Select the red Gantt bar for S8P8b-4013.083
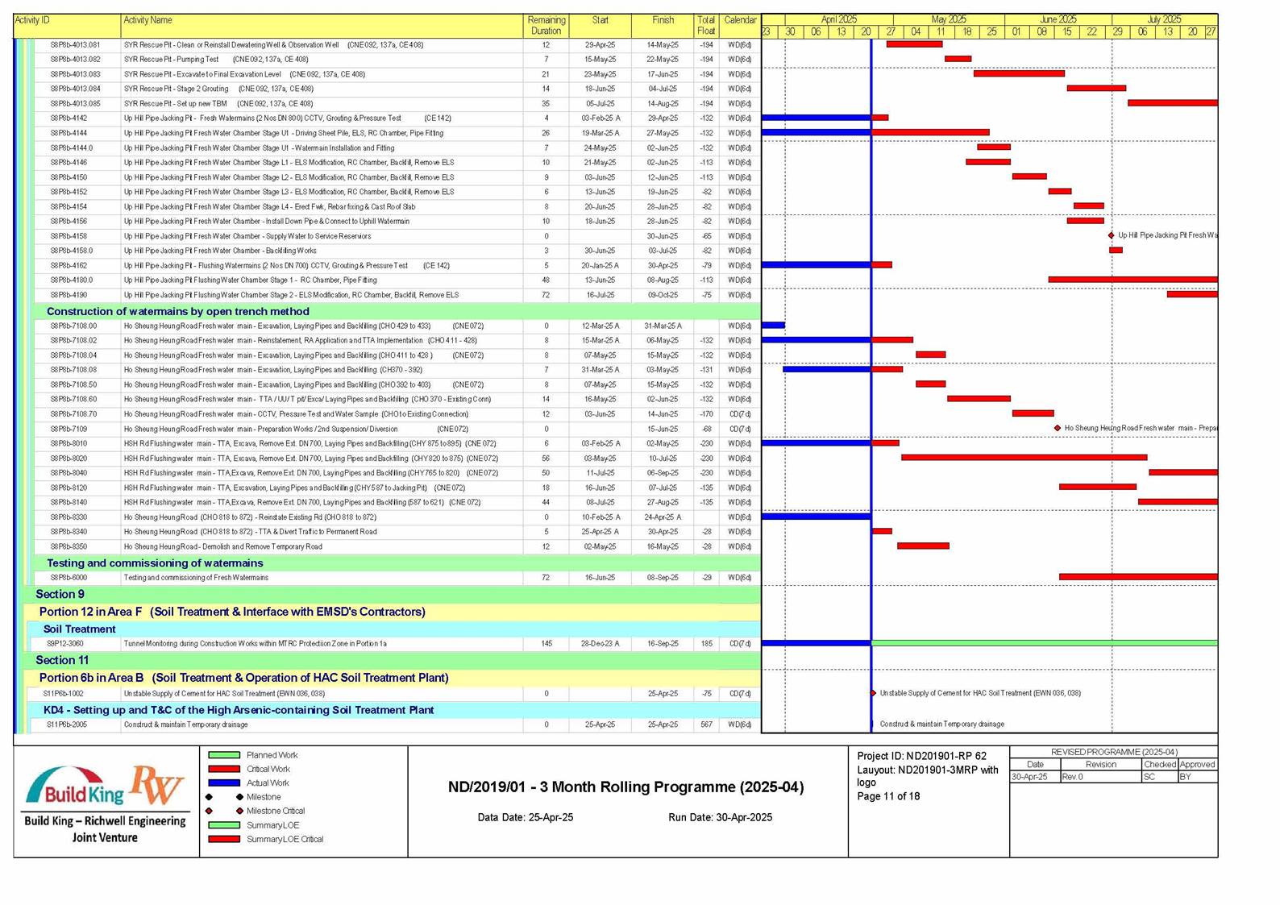 click(1019, 73)
